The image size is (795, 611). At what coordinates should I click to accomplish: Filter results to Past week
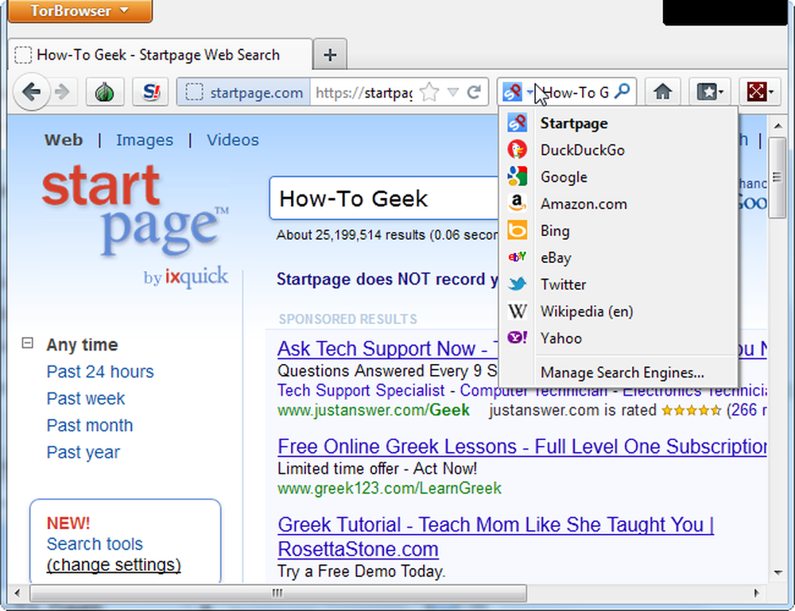[86, 398]
